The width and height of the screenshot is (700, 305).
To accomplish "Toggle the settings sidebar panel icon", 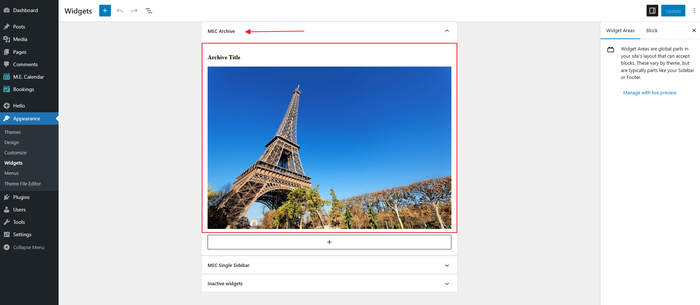I will pos(652,11).
